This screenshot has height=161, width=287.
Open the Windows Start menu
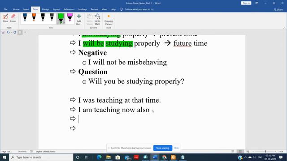(x=4, y=157)
